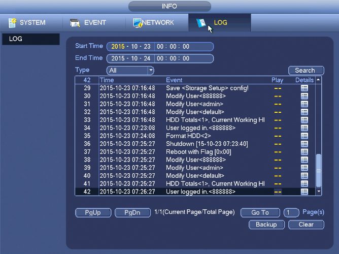This screenshot has height=254, width=339.
Task: Click the Start Time year 2015
Action: point(118,47)
